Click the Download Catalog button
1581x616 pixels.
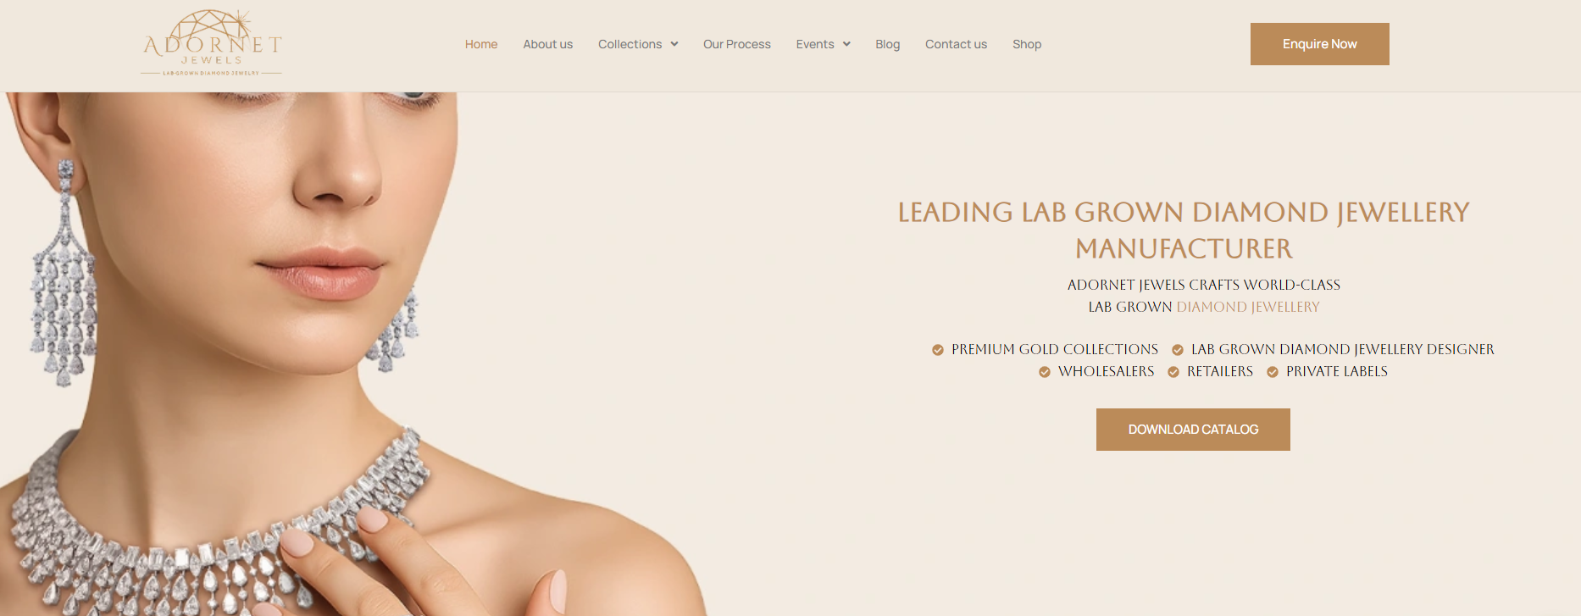point(1193,430)
